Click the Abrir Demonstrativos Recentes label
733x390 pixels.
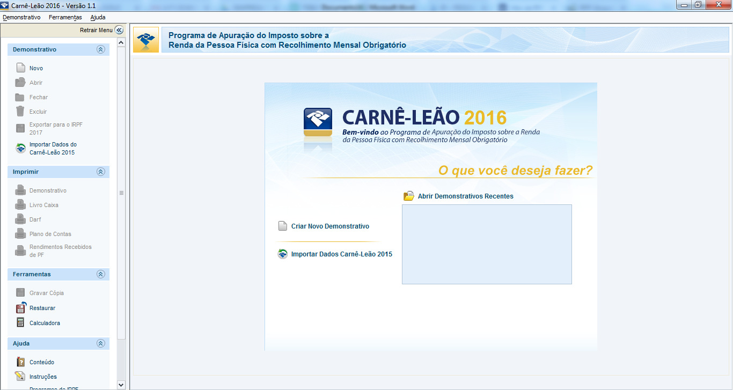(x=466, y=196)
